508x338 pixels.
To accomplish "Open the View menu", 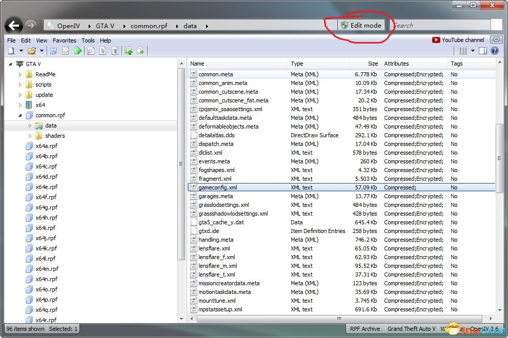I will (x=42, y=40).
